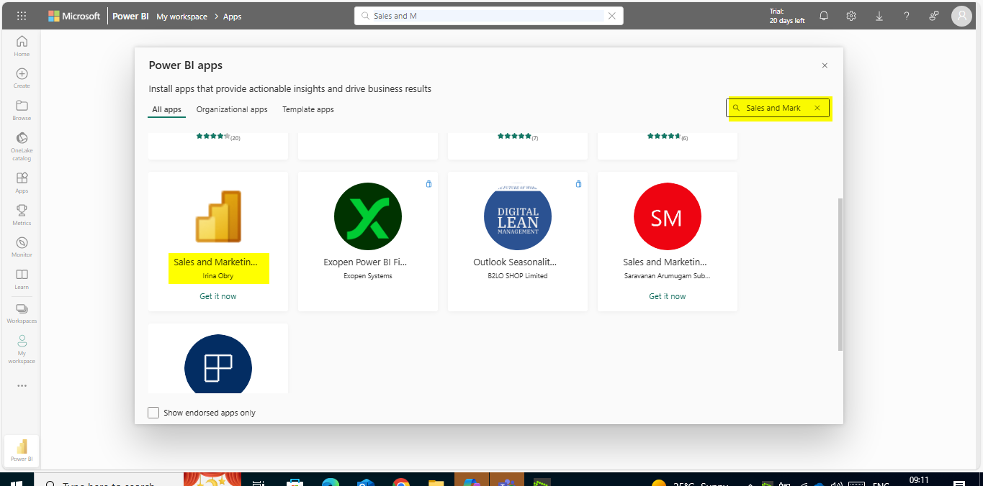The image size is (983, 486).
Task: Open Create in the left navigation
Action: click(x=22, y=78)
